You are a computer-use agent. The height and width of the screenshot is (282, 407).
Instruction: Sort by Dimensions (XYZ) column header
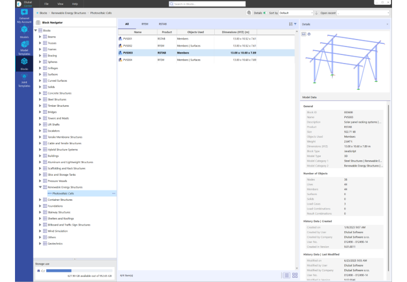[x=236, y=32]
